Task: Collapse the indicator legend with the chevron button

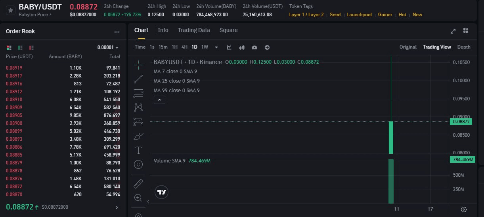Action: click(159, 100)
